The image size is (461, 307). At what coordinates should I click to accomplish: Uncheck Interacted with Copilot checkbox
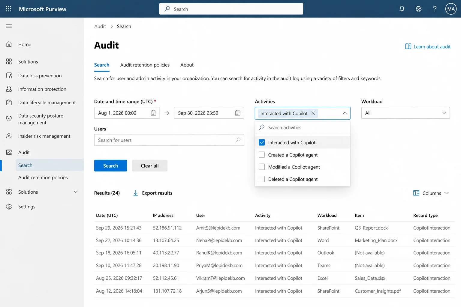coord(262,142)
